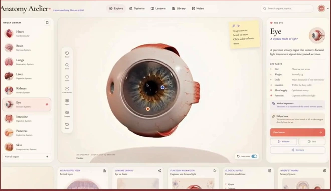The image size is (331, 191).
Task: Open the Library tab
Action: (179, 8)
